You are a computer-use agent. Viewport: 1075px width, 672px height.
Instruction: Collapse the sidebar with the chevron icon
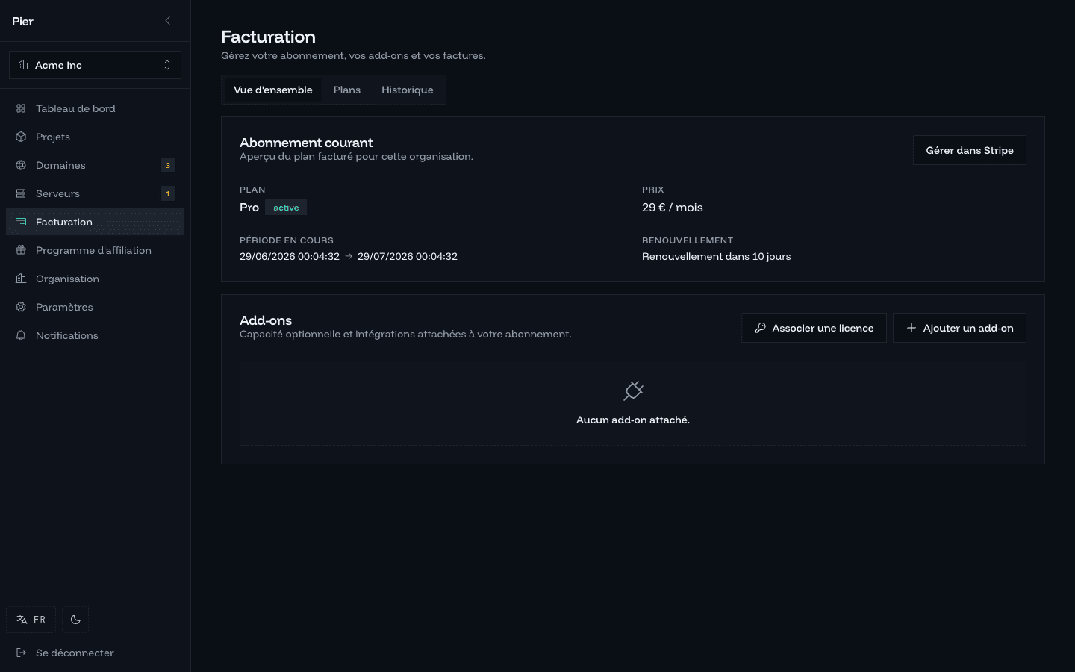(167, 21)
